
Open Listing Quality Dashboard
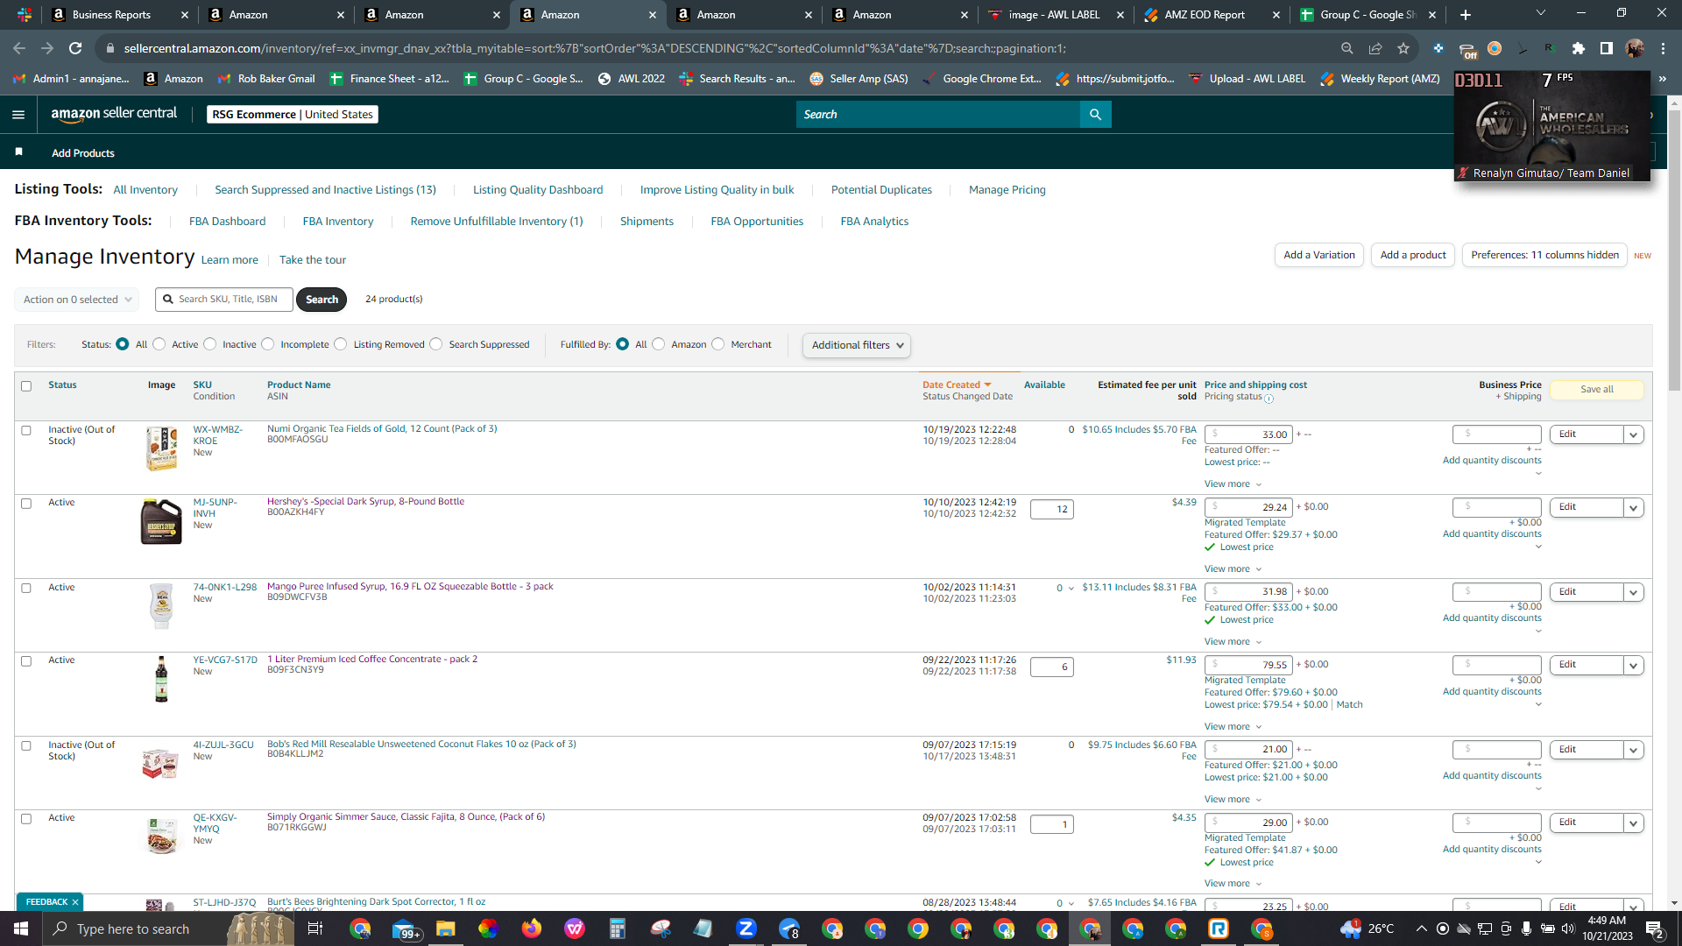[x=538, y=190]
